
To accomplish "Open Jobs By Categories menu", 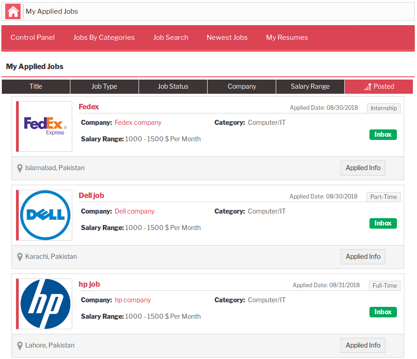I will point(104,38).
